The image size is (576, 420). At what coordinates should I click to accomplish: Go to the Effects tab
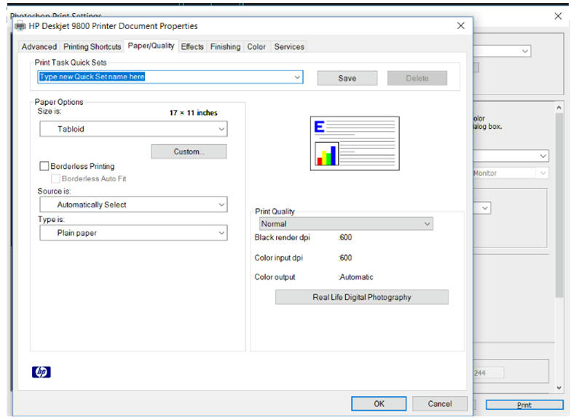(192, 47)
